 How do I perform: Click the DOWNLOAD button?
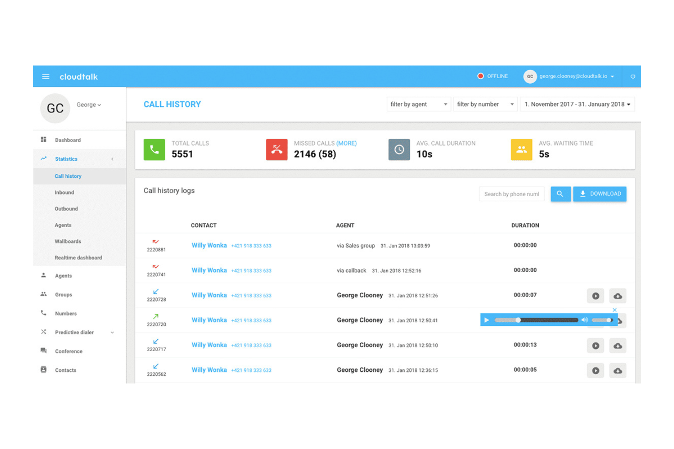[x=600, y=194]
